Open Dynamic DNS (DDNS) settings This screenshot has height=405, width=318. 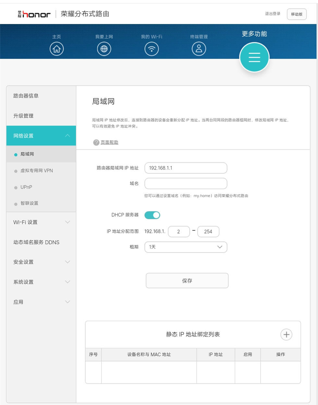[x=36, y=242]
